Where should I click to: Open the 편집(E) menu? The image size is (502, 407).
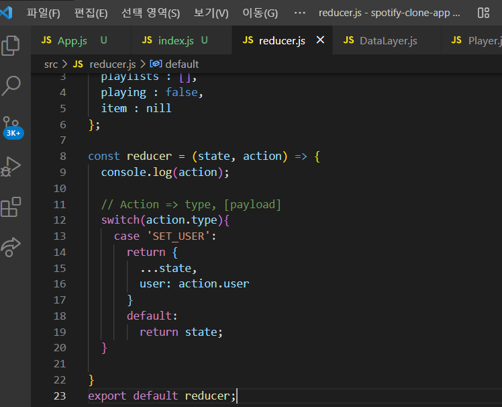coord(91,13)
